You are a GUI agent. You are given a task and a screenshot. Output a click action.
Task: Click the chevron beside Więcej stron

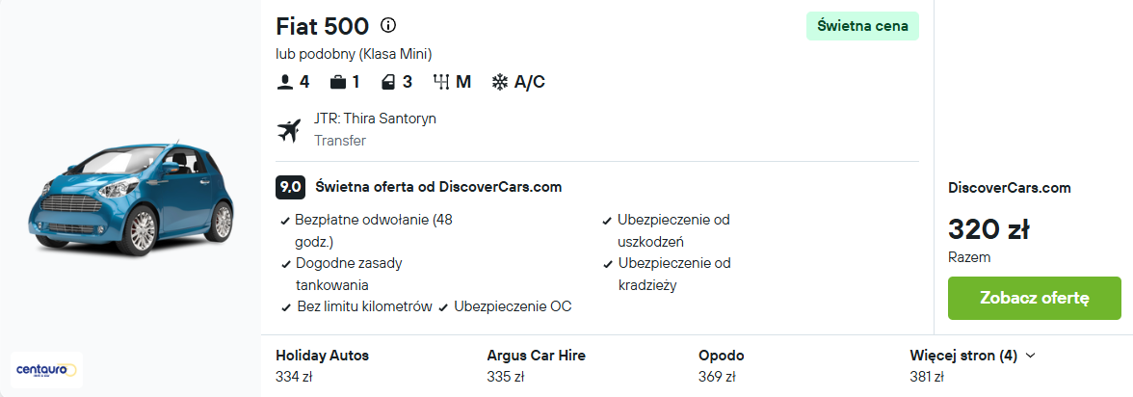[1031, 356]
